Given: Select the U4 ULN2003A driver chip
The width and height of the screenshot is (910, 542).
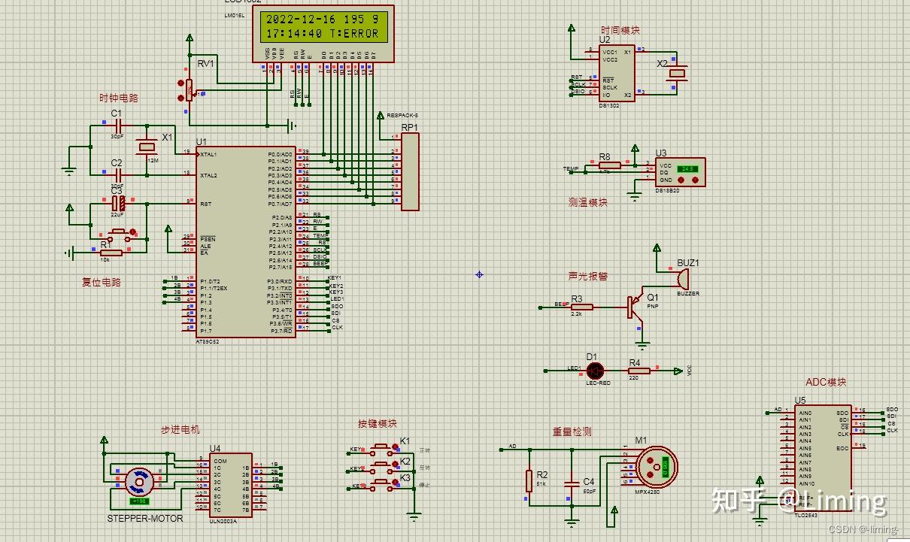Looking at the screenshot, I should coord(232,485).
